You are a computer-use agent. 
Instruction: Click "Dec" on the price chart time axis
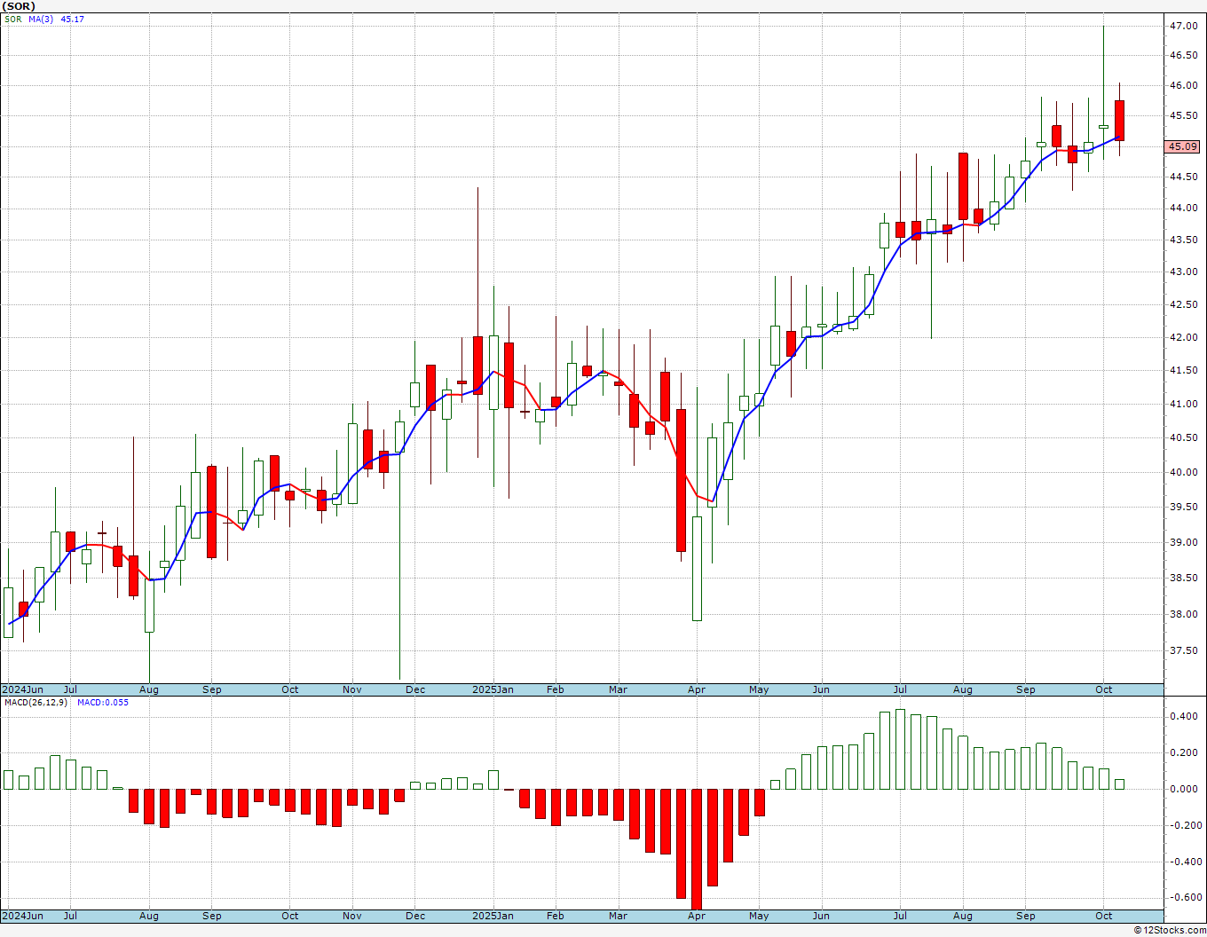(x=415, y=690)
